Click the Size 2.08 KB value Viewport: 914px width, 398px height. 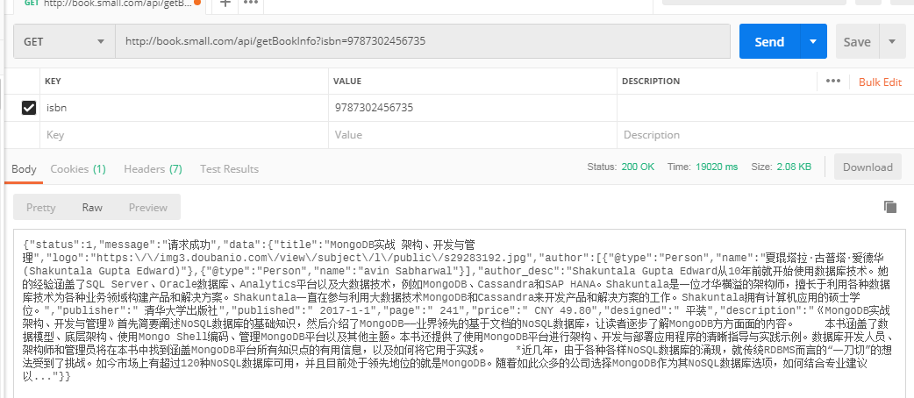(x=793, y=167)
